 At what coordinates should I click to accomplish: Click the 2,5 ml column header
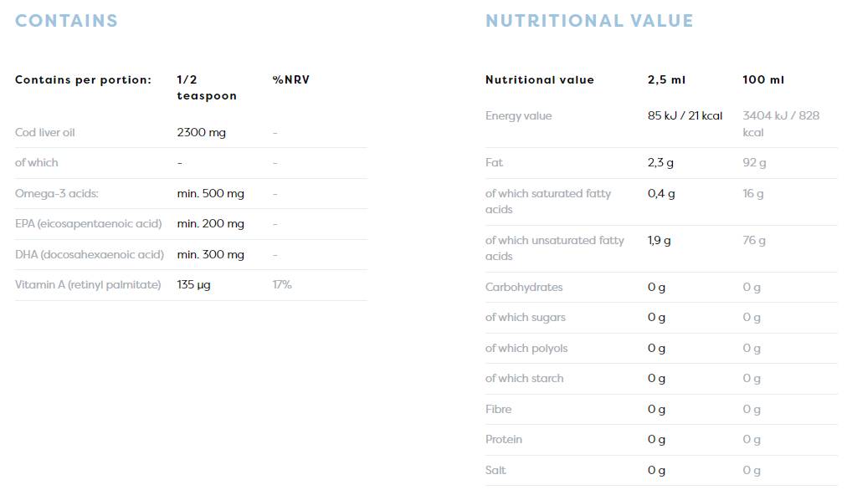666,79
